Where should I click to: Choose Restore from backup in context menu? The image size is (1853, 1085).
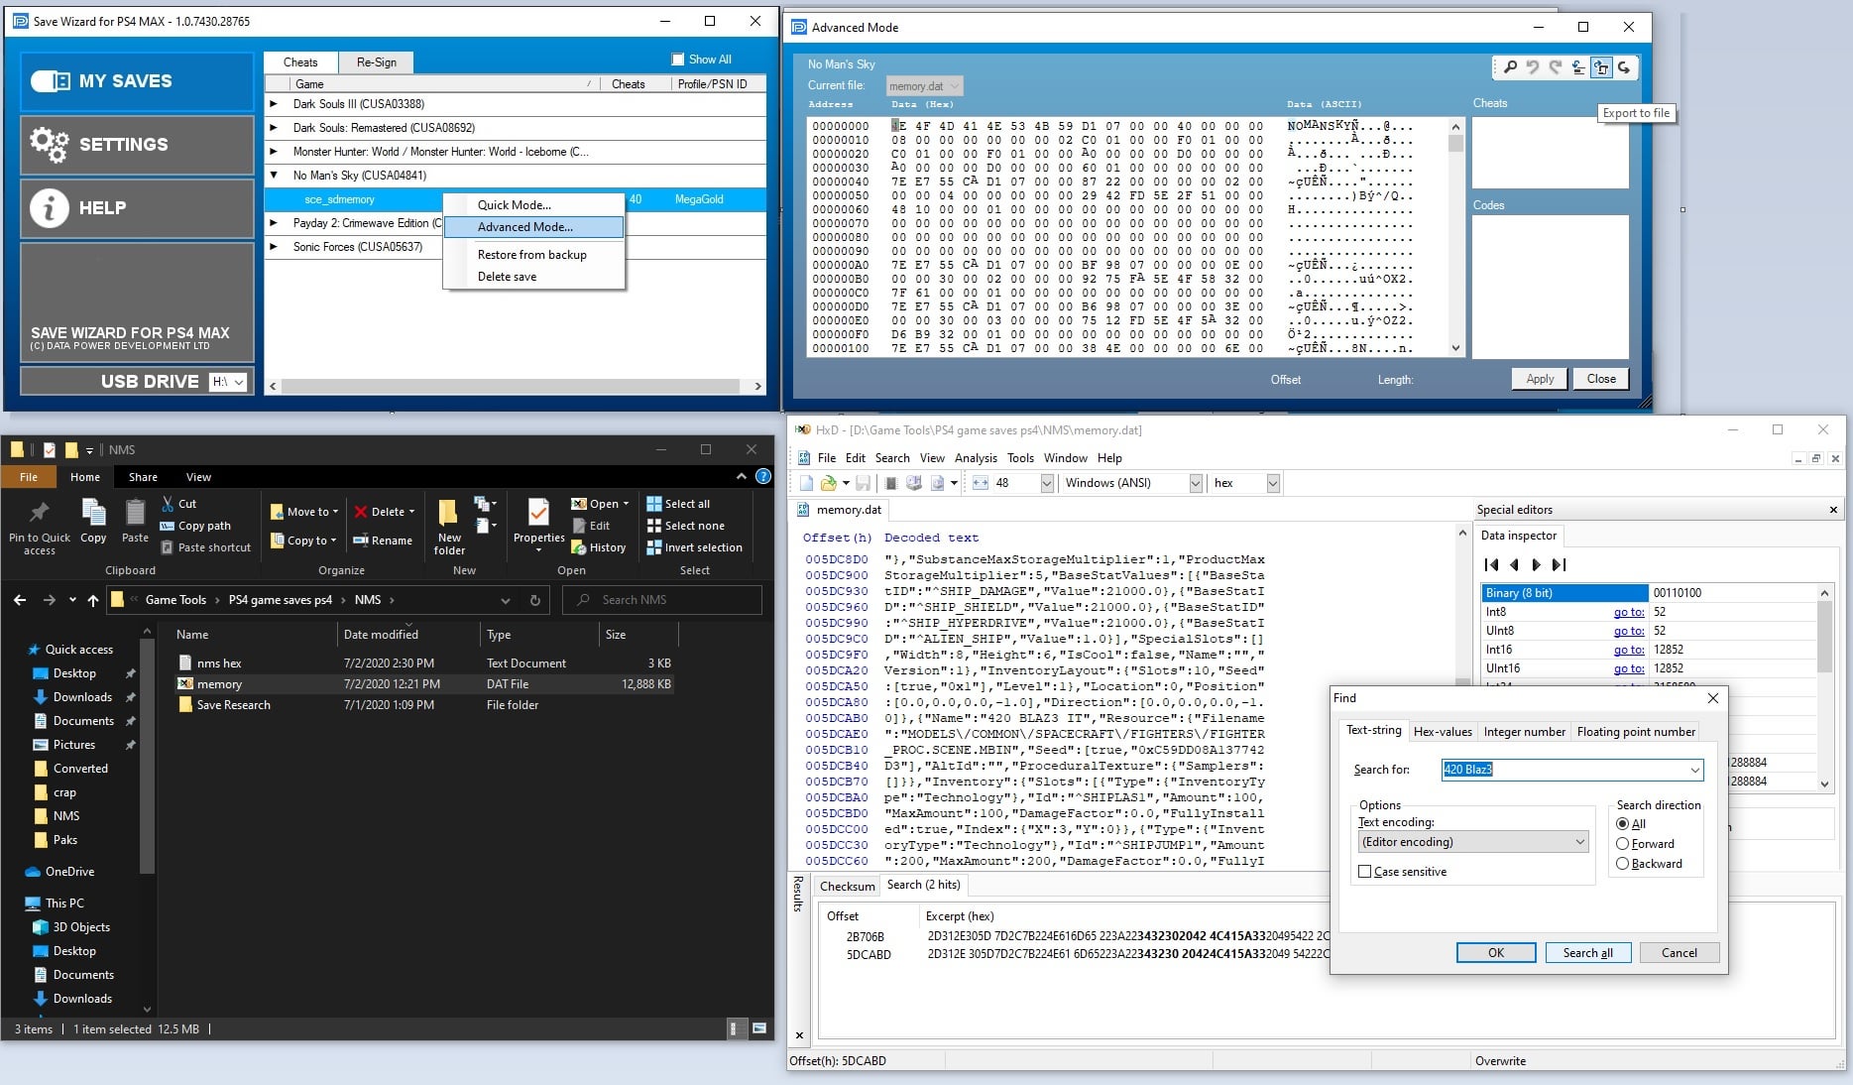tap(532, 255)
